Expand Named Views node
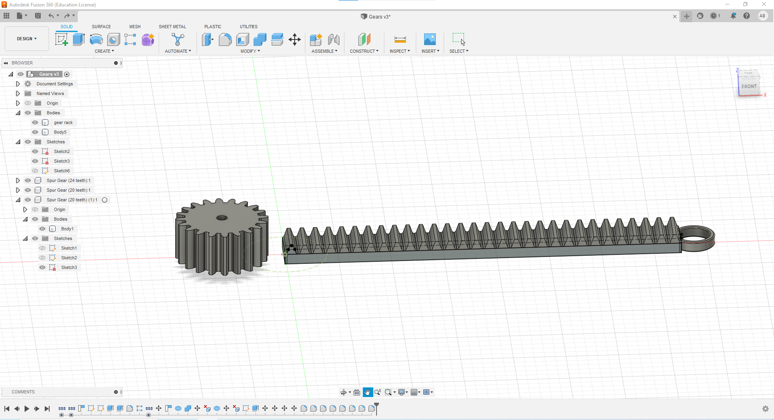774x420 pixels. pyautogui.click(x=18, y=93)
